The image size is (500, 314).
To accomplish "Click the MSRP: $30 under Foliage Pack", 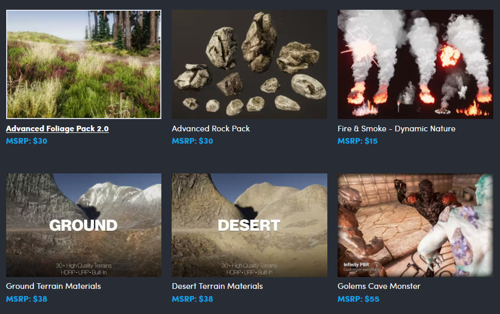I will pyautogui.click(x=27, y=141).
